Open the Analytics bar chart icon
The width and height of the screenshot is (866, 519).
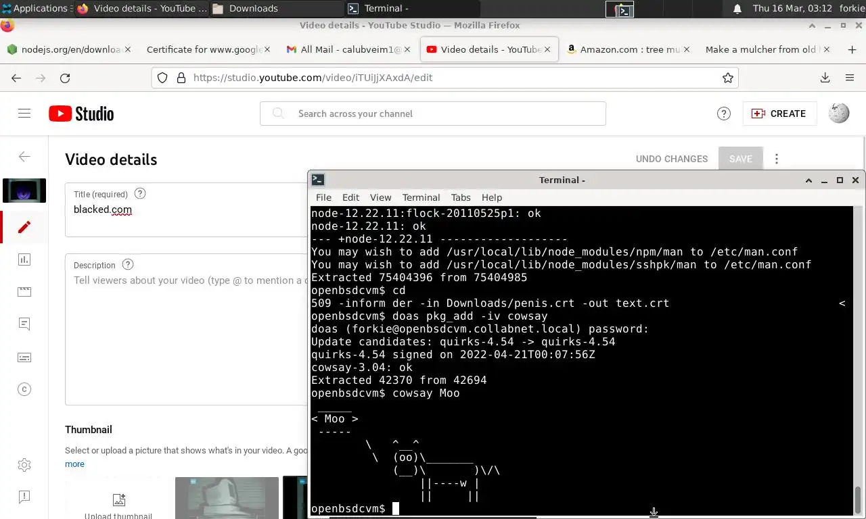[24, 259]
